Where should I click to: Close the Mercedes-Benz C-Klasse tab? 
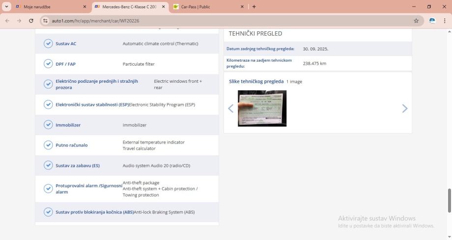164,6
